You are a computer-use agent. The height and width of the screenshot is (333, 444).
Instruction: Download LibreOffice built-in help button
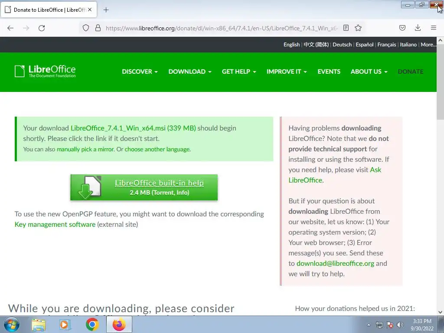[x=144, y=187]
